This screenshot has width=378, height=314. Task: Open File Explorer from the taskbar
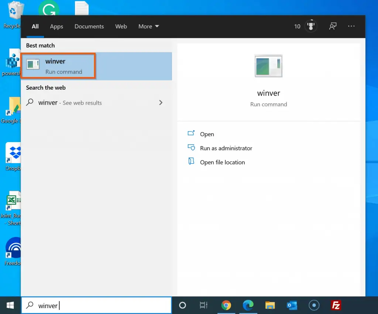pyautogui.click(x=270, y=305)
